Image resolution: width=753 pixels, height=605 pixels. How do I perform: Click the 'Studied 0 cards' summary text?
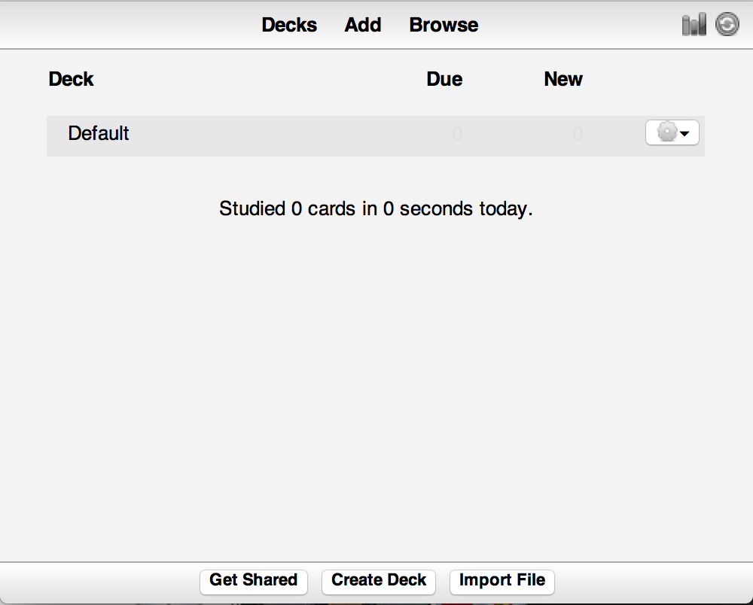[376, 208]
